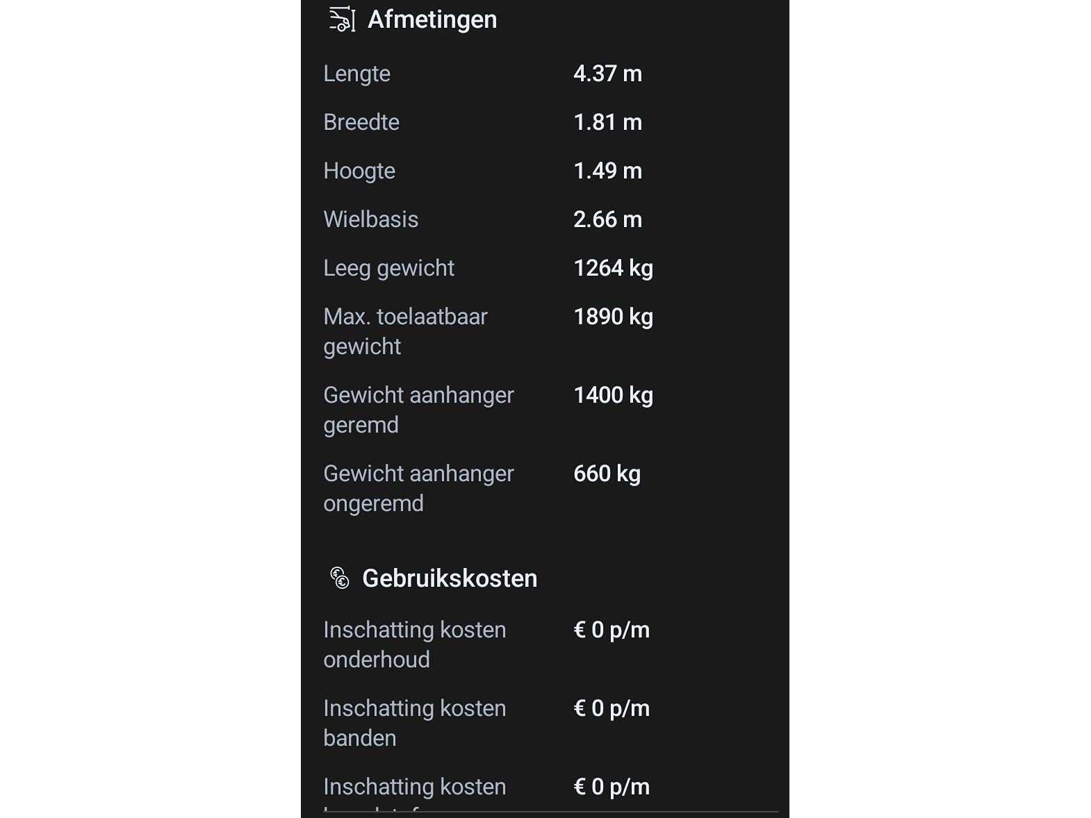This screenshot has width=1091, height=818.
Task: Select the Afmetingen section heading
Action: [x=432, y=19]
